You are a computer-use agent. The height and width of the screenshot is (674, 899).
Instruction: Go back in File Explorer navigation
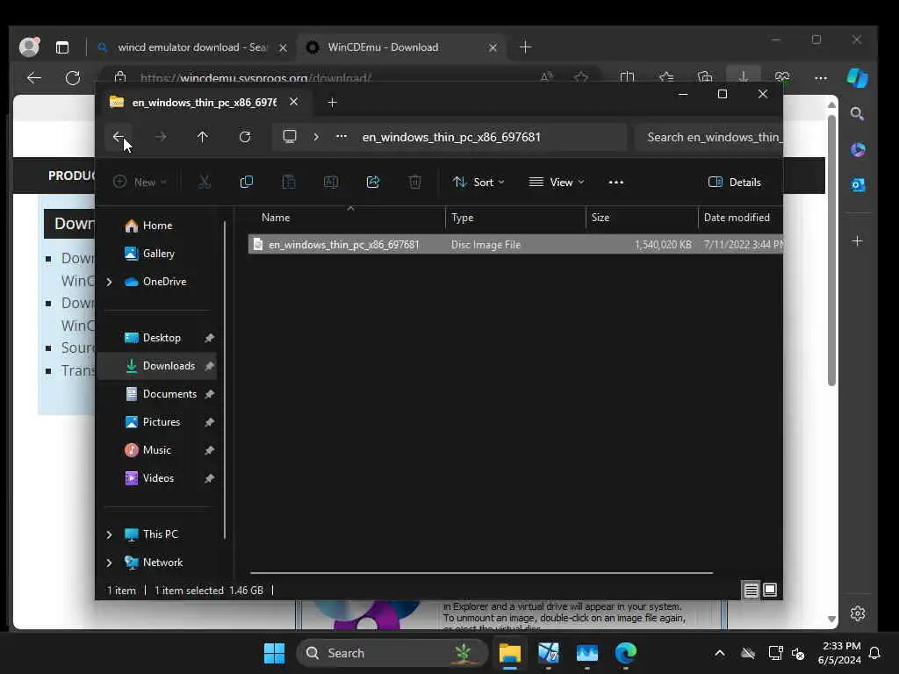119,137
